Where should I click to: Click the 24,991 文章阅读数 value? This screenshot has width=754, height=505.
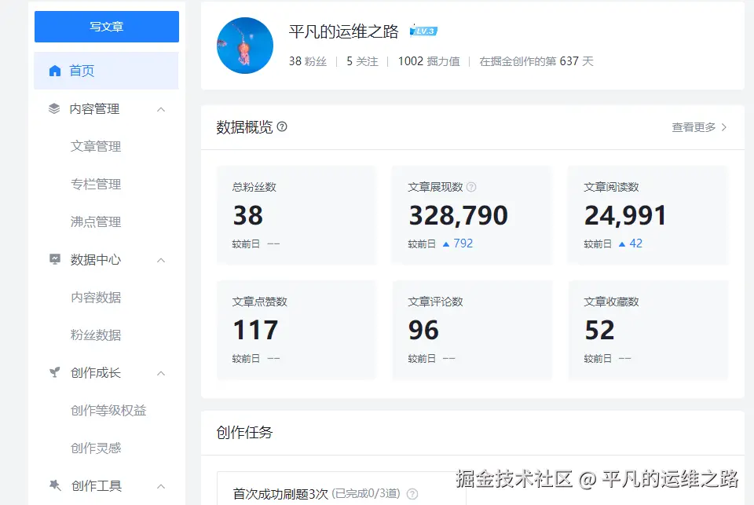pyautogui.click(x=625, y=215)
